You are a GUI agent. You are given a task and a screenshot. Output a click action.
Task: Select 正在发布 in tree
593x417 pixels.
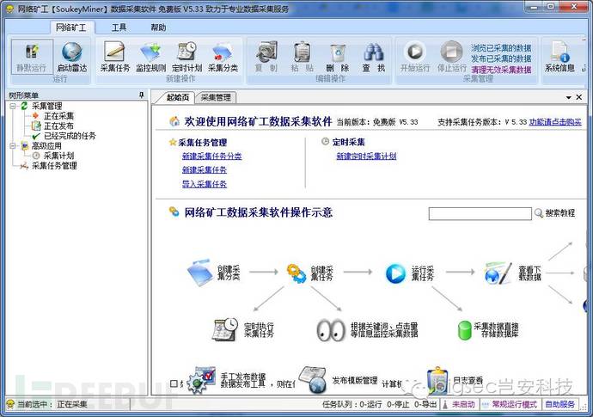tap(59, 126)
